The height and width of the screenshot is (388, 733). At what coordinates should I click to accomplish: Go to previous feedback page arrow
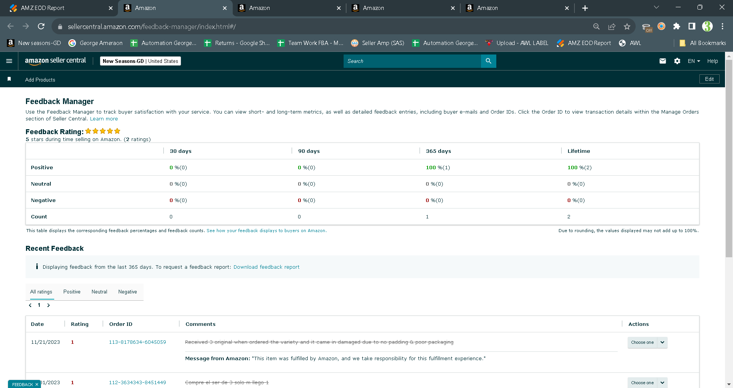pyautogui.click(x=30, y=305)
